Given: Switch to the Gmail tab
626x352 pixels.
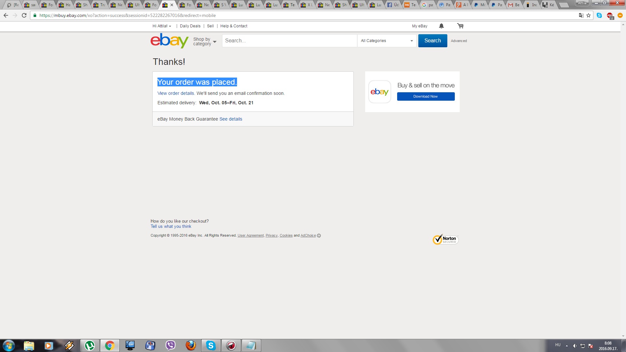Looking at the screenshot, I should point(514,5).
